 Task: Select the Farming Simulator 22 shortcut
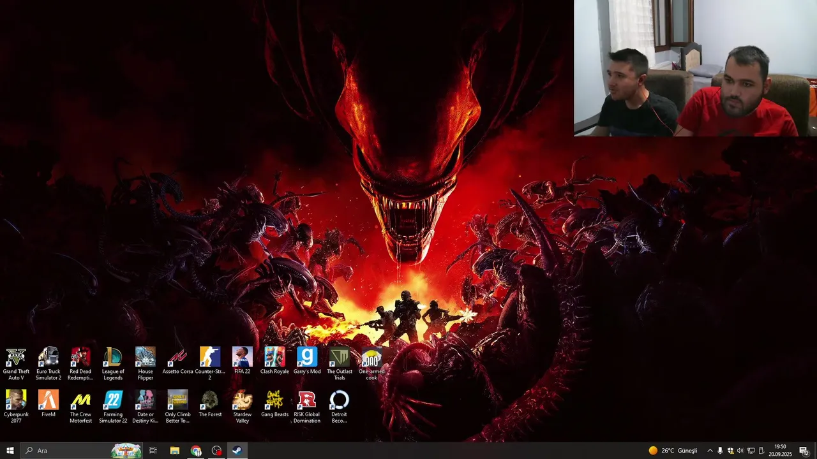point(113,407)
